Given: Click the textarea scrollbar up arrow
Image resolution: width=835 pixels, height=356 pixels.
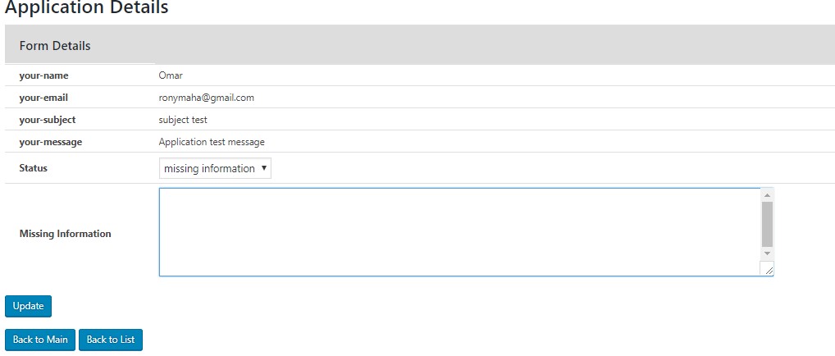Looking at the screenshot, I should pos(767,195).
